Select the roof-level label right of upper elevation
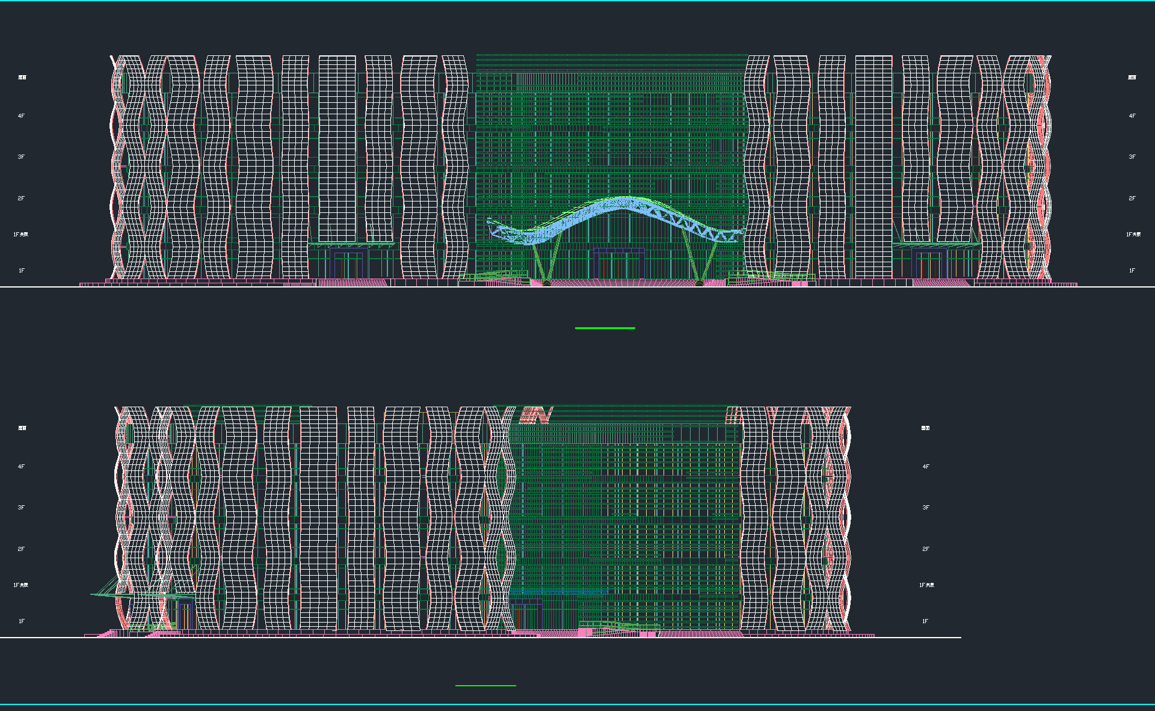This screenshot has width=1155, height=711. point(1132,78)
